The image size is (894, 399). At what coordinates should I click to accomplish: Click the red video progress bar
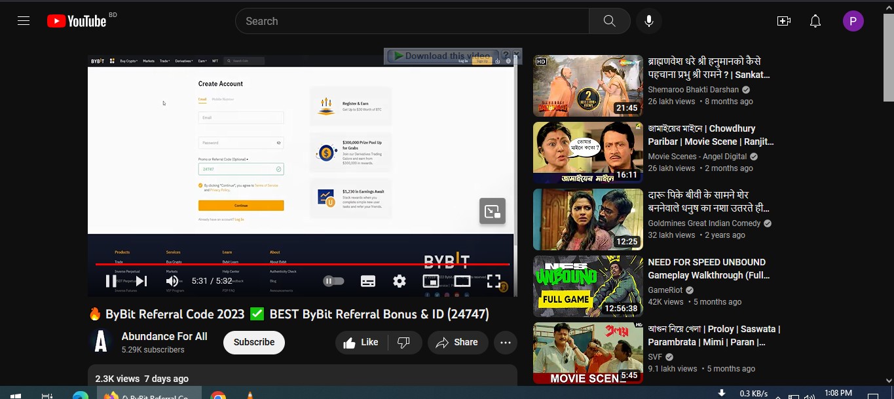point(302,265)
